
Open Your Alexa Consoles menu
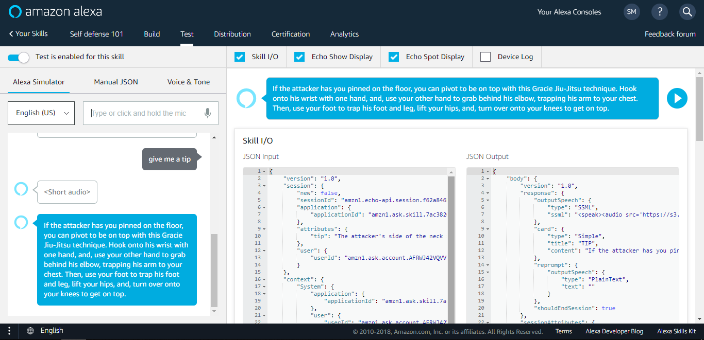tap(569, 12)
